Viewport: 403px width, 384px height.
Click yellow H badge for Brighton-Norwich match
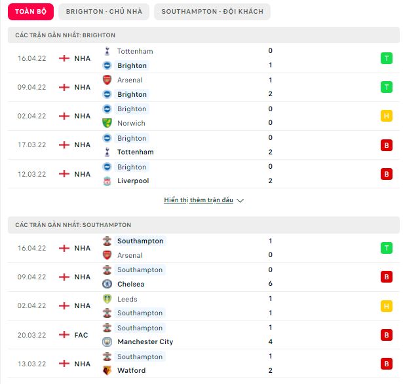pyautogui.click(x=387, y=116)
